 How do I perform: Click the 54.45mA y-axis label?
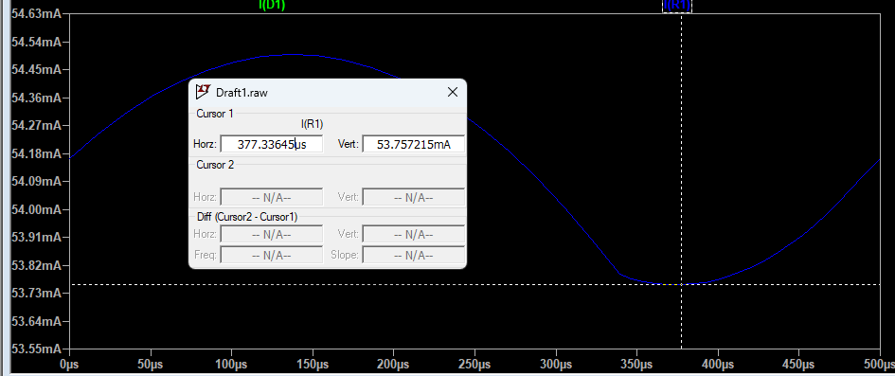pyautogui.click(x=37, y=70)
